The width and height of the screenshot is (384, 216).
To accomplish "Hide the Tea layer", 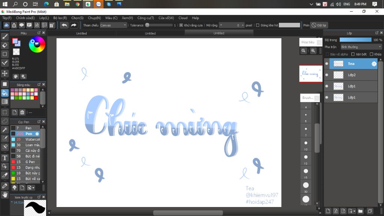I will pyautogui.click(x=327, y=64).
